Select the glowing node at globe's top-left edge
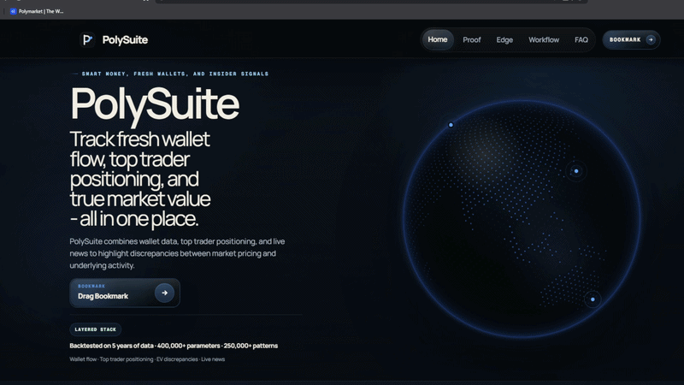 [x=451, y=125]
